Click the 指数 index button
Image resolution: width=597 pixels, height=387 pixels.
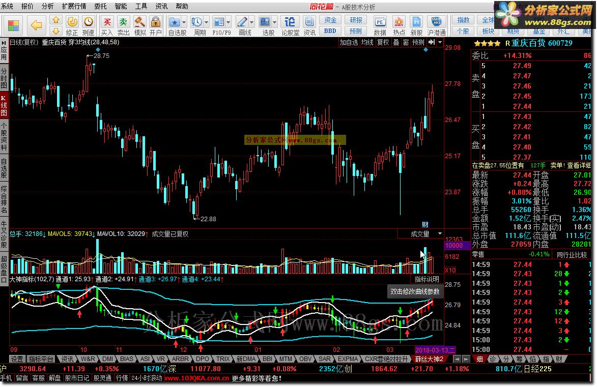tap(463, 20)
